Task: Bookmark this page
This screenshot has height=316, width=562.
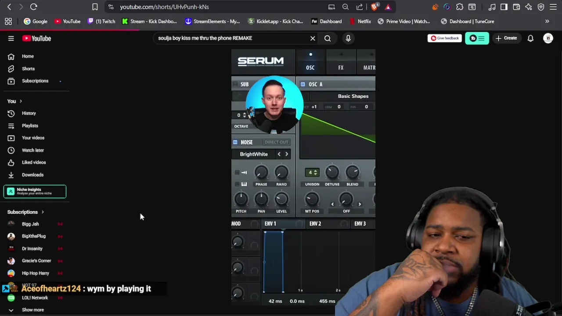Action: click(95, 7)
